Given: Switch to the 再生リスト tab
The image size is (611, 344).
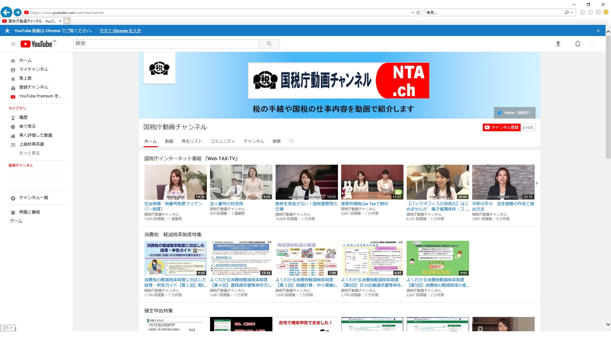Looking at the screenshot, I should click(x=192, y=141).
